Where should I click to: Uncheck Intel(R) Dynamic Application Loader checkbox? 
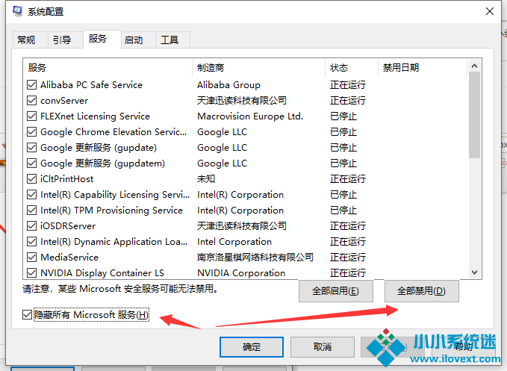(x=31, y=241)
